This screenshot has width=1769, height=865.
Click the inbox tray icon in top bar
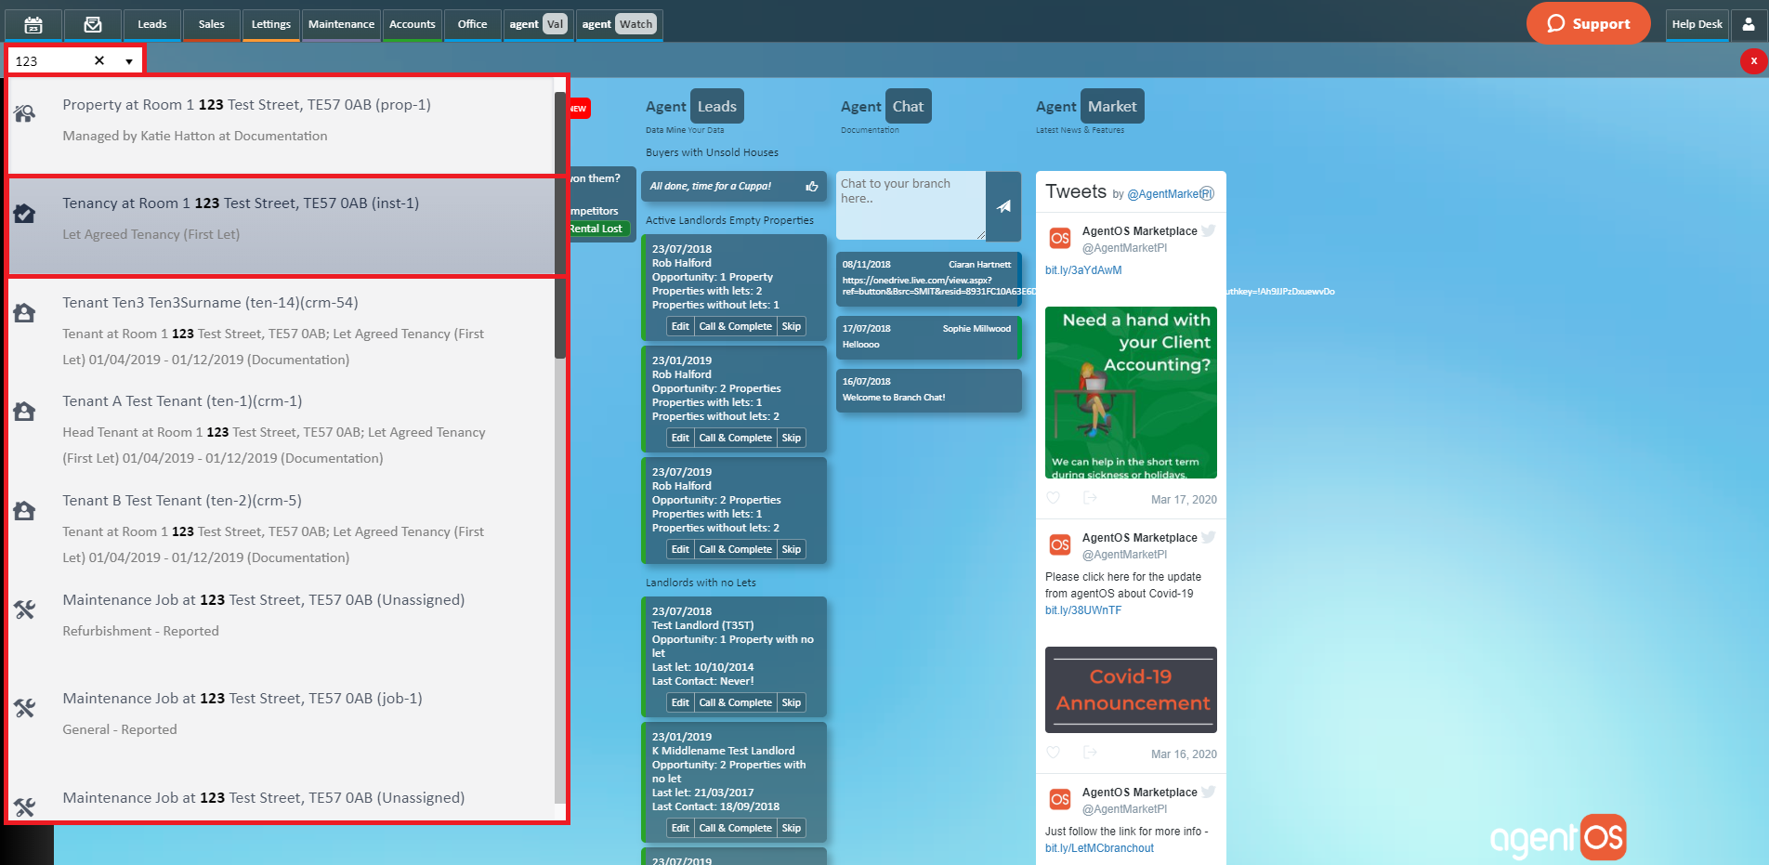tap(93, 25)
